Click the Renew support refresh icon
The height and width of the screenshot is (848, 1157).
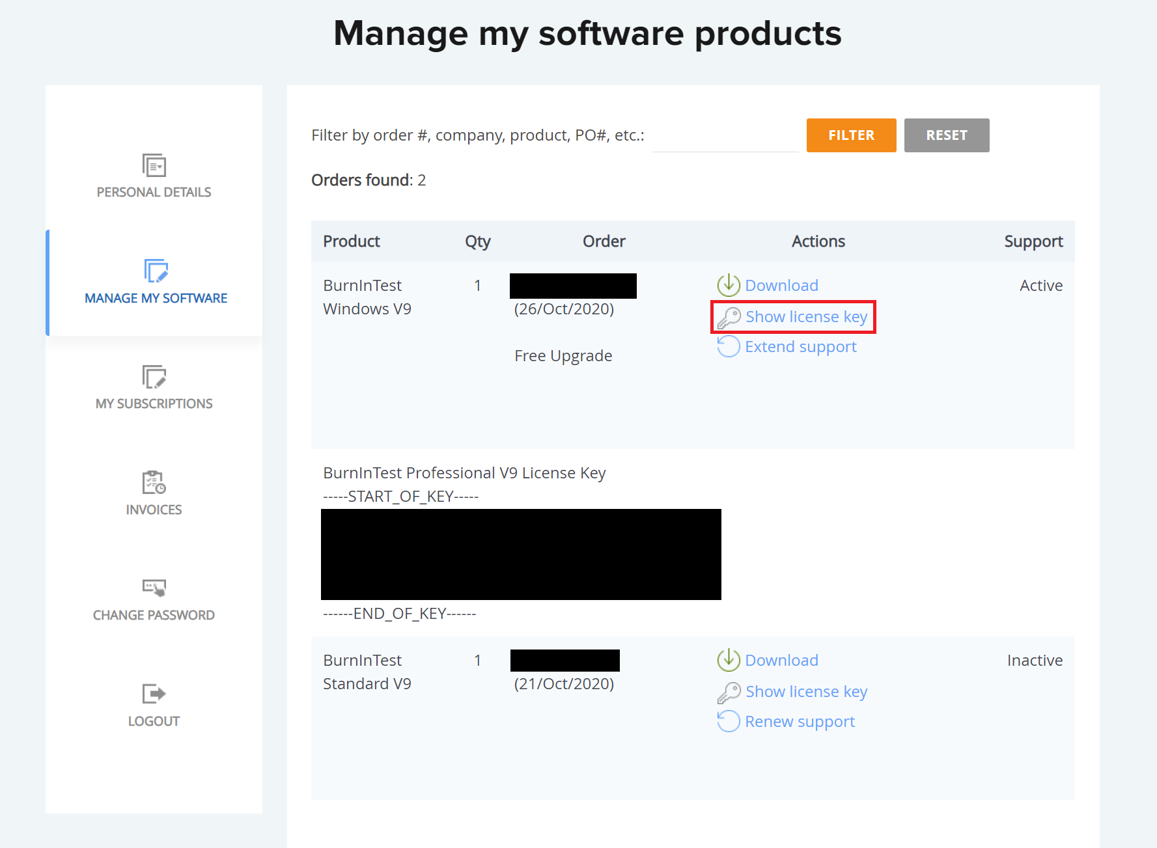[729, 721]
